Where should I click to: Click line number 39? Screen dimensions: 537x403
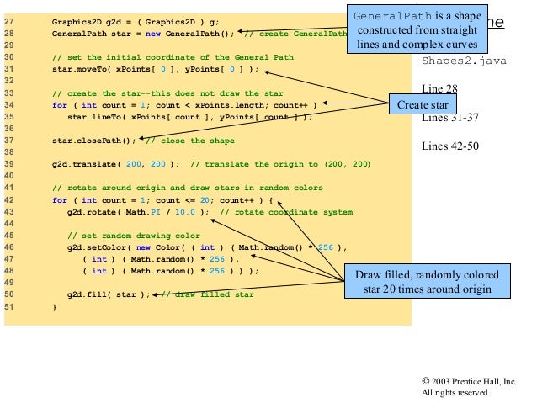(9, 164)
